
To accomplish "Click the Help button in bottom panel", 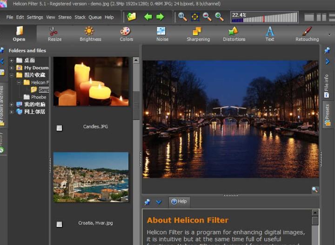I will [179, 201].
